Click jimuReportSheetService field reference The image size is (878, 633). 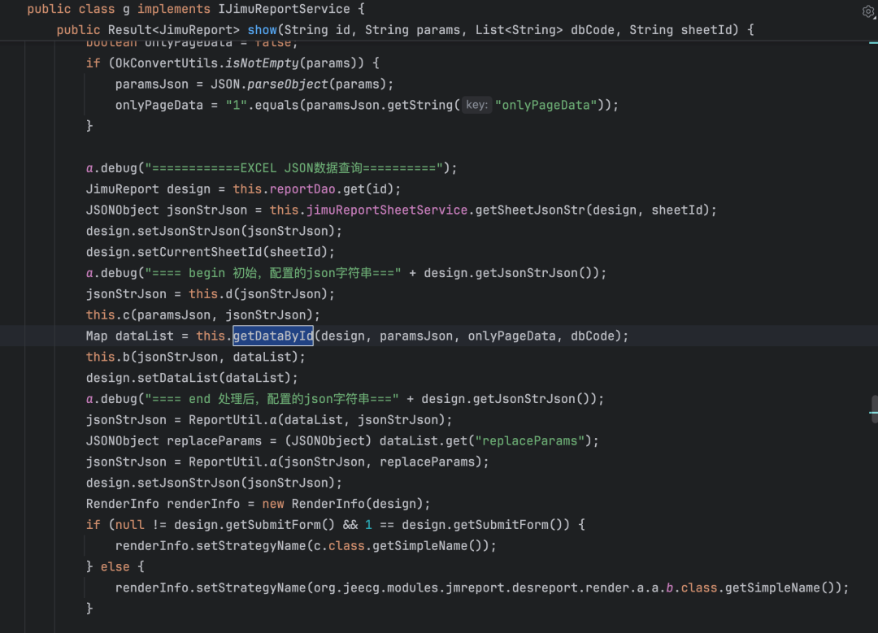point(386,210)
